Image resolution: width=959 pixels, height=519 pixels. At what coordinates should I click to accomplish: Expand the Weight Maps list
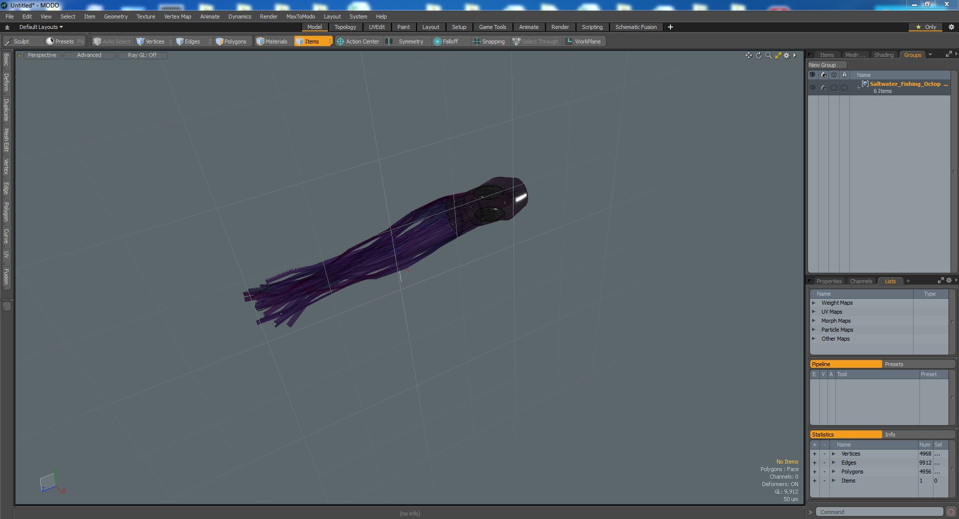point(813,303)
